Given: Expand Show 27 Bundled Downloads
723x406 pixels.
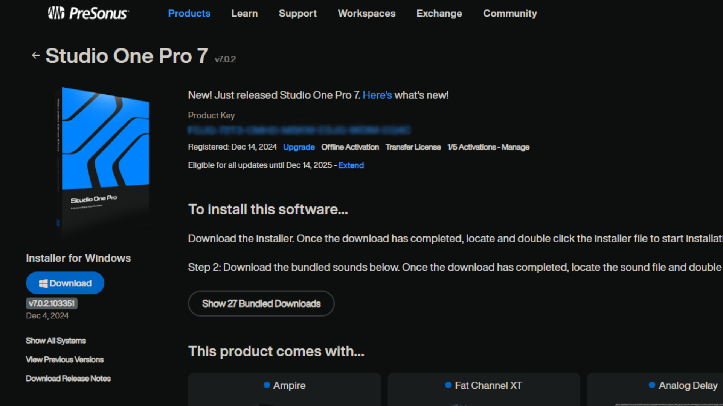Looking at the screenshot, I should tap(261, 303).
